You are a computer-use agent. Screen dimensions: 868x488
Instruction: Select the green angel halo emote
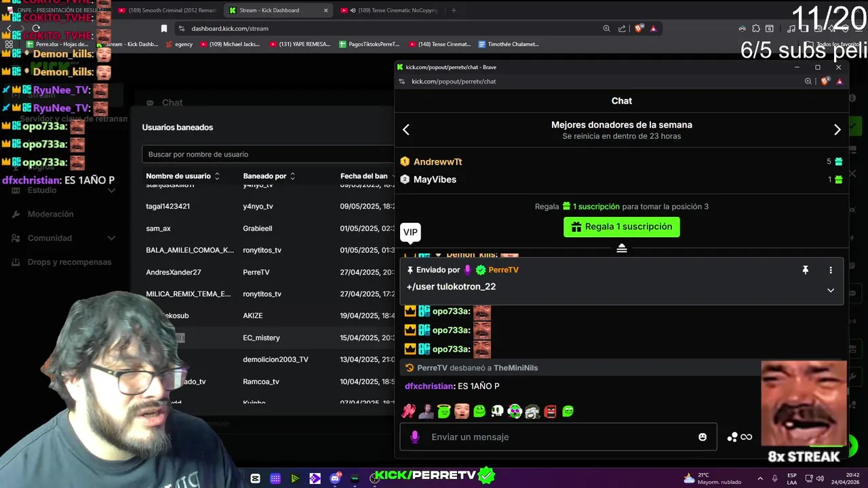pos(443,411)
